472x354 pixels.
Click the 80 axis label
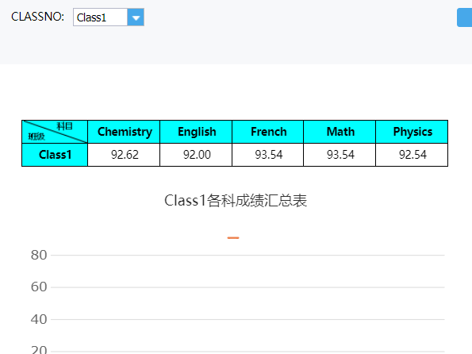(39, 255)
